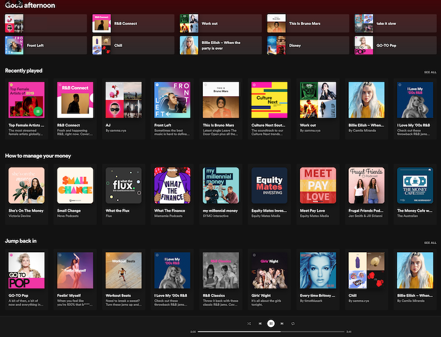Screen dimensions: 441x337
Task: Select the Small Change podcast cover
Action: [x=75, y=185]
